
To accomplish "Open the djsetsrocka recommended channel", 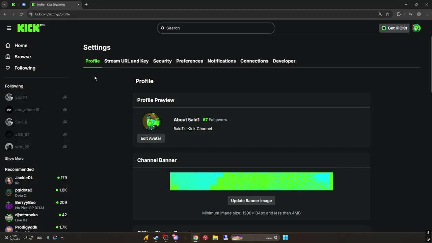I will coord(36,217).
